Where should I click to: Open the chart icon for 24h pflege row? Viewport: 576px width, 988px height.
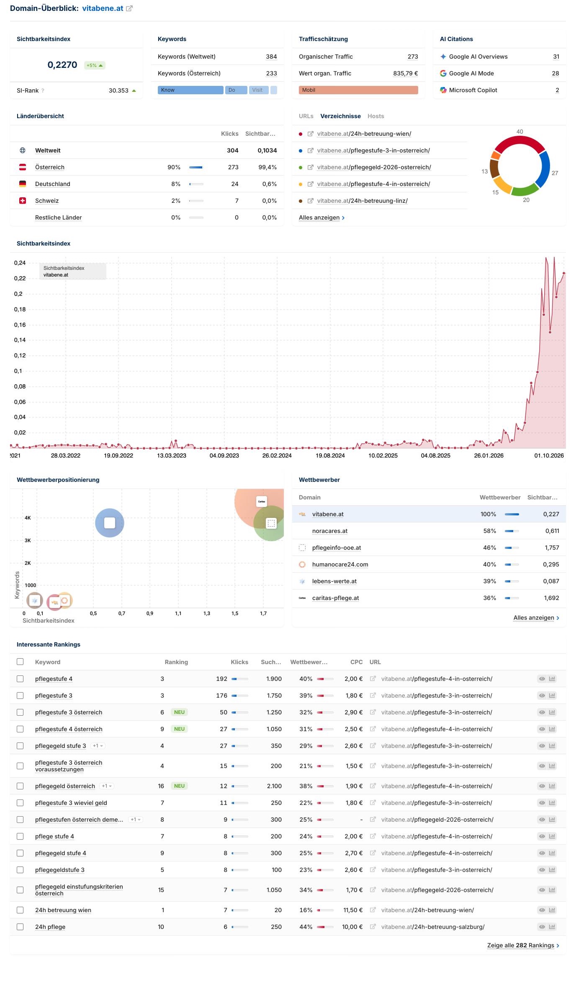click(x=552, y=927)
